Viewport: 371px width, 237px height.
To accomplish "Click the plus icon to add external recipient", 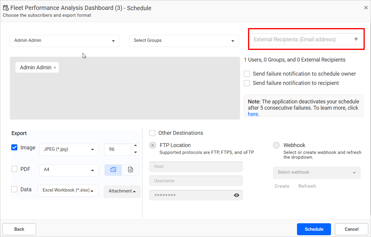I will click(356, 39).
